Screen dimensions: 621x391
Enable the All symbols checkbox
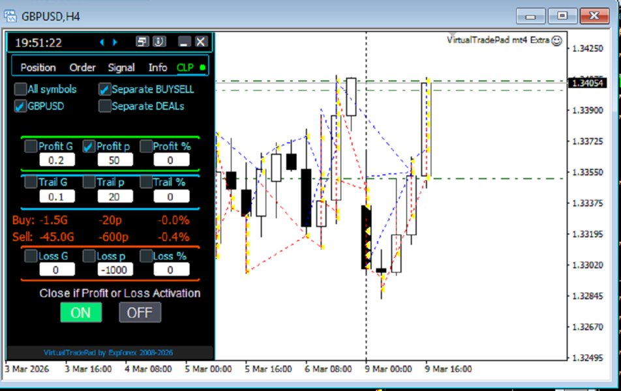click(20, 89)
